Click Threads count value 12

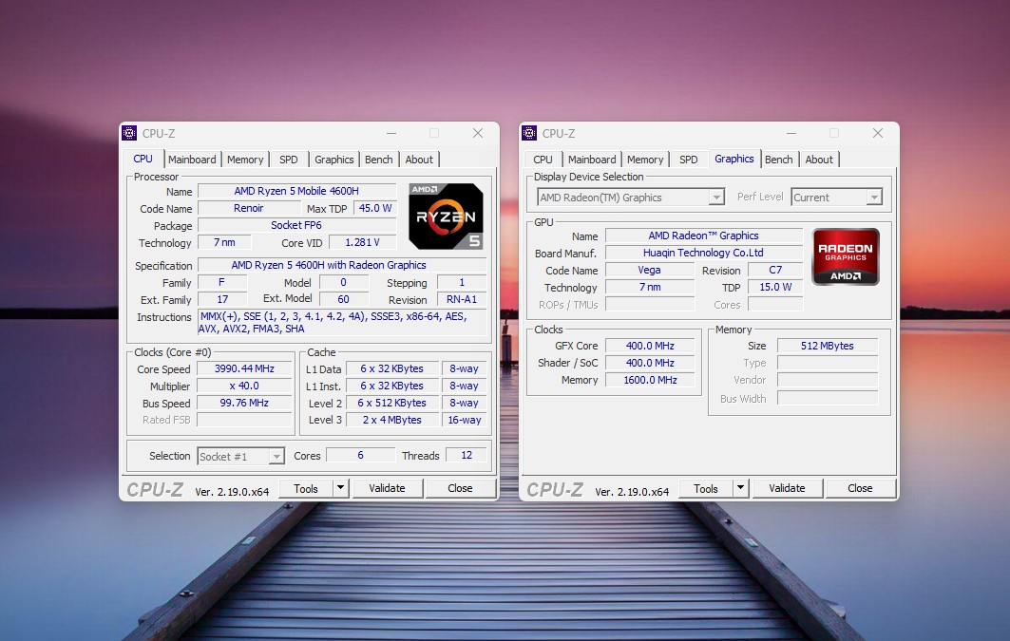(467, 455)
